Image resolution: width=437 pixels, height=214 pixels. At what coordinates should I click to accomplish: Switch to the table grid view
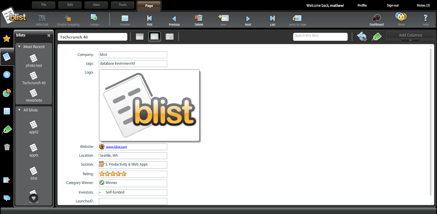(x=140, y=37)
